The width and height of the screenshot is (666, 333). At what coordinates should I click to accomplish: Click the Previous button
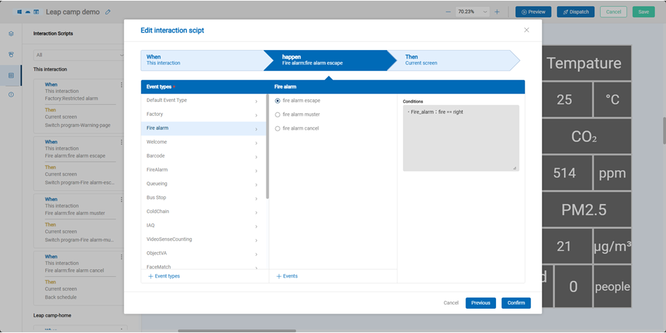click(x=480, y=303)
